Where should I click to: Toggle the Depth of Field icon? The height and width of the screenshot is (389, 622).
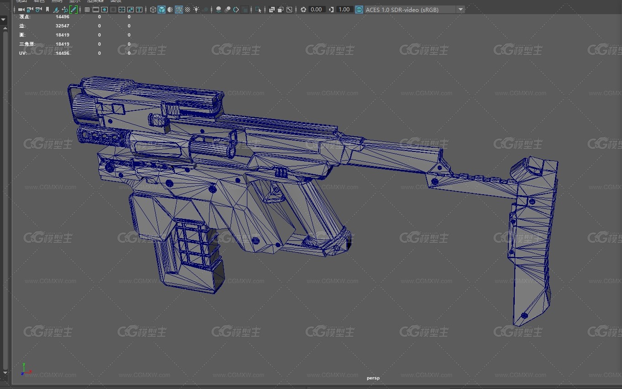[x=245, y=10]
